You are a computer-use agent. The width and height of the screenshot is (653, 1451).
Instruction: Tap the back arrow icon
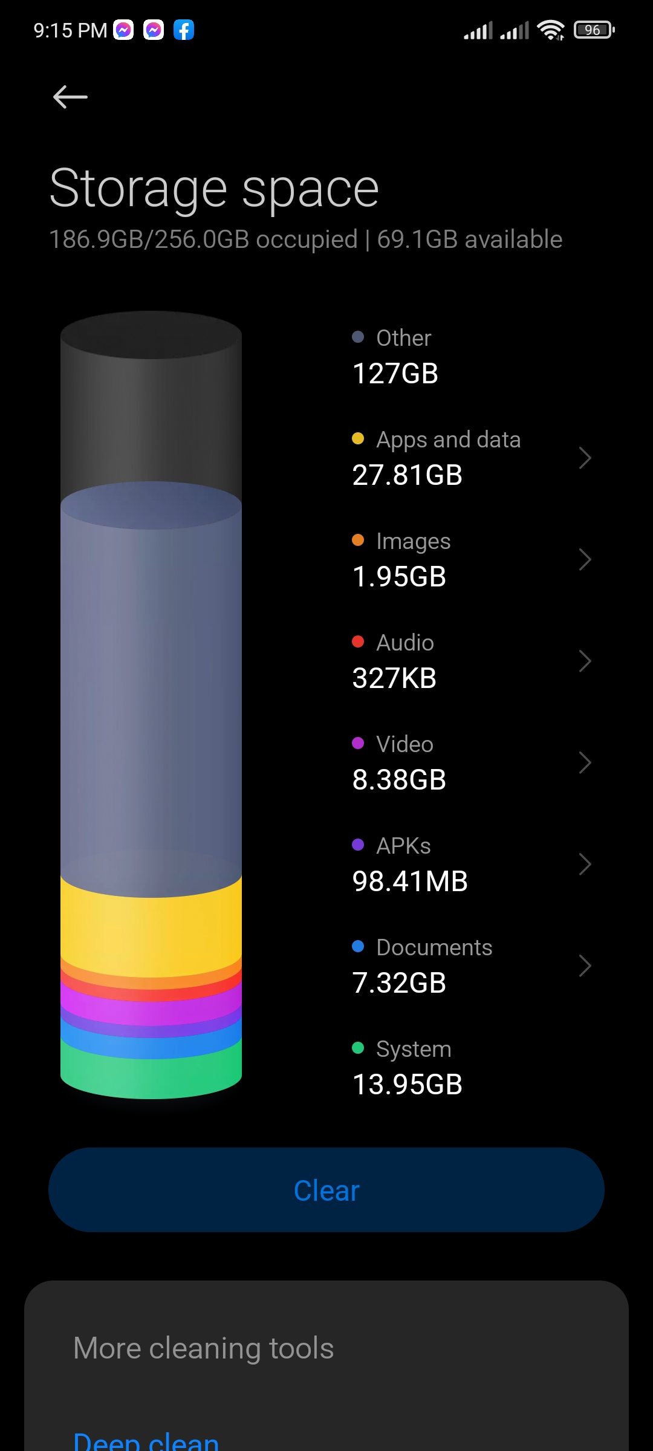pyautogui.click(x=70, y=97)
